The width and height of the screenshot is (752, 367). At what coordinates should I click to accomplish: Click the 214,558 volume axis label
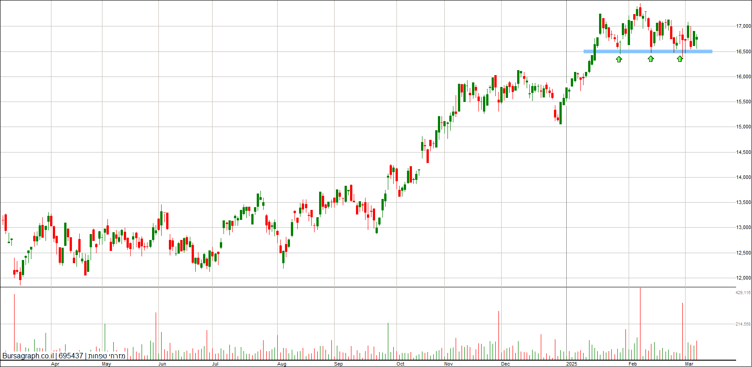(743, 324)
